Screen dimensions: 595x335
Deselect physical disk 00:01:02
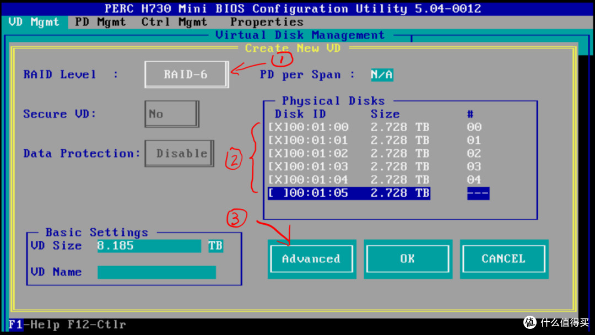[279, 153]
